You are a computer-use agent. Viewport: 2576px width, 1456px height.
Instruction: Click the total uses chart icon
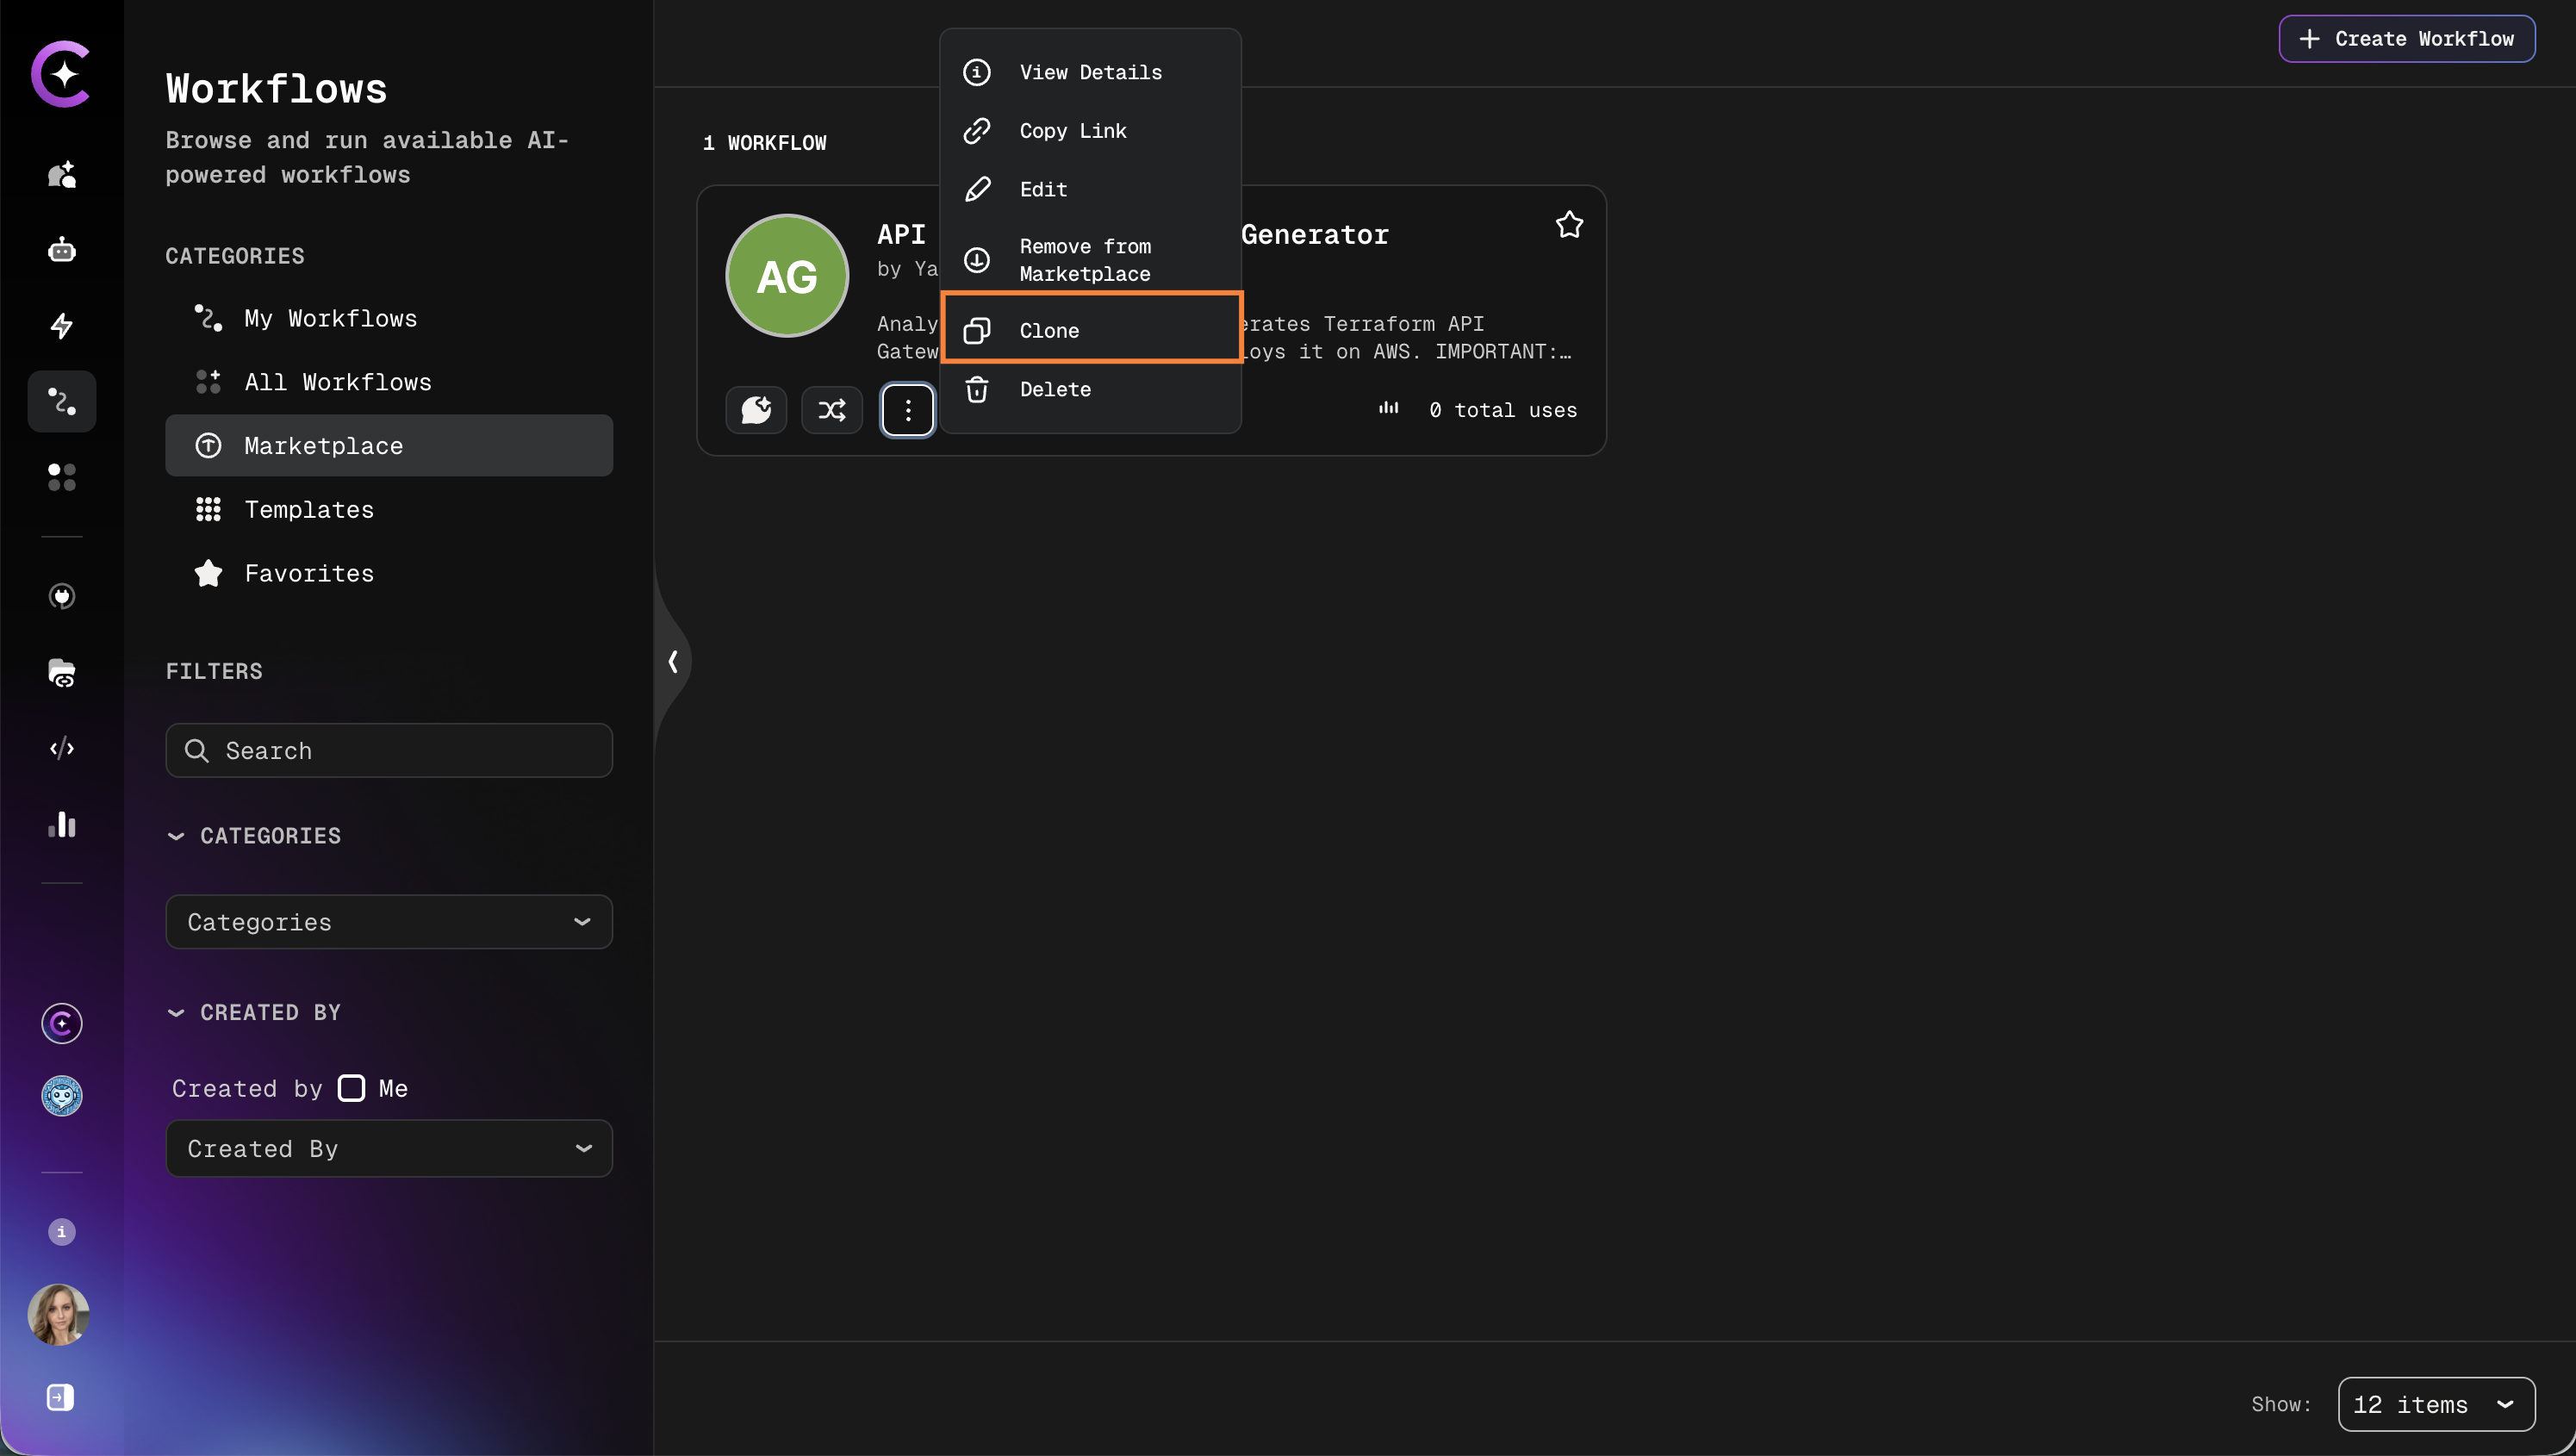coord(1389,408)
